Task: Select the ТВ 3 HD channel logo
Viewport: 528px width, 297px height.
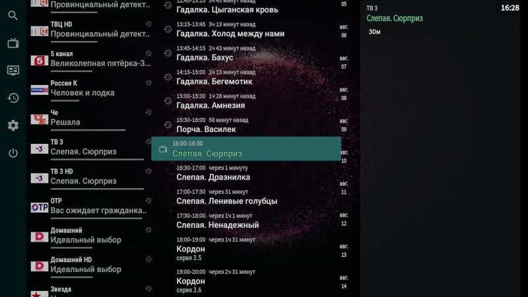Action: (x=40, y=178)
